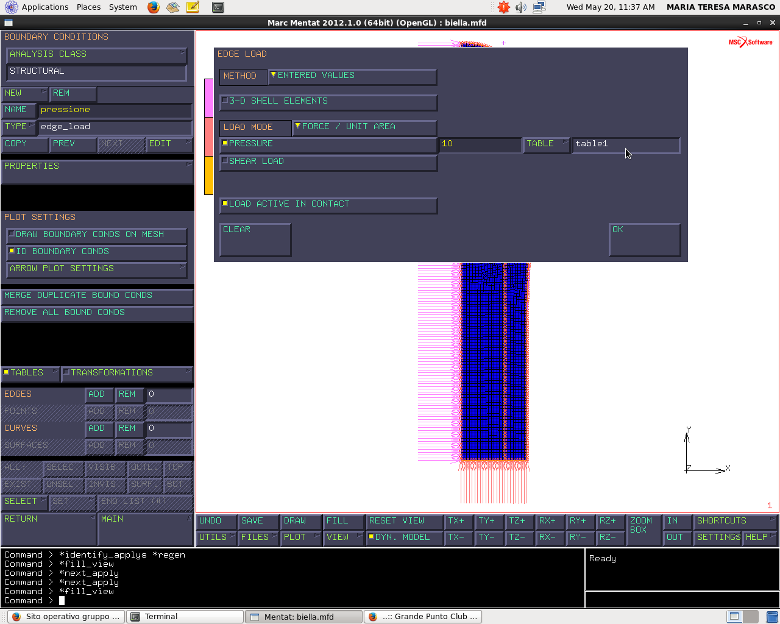Viewport: 780px width, 624px height.
Task: Toggle LOAD ACTIVE IN CONTACT
Action: [328, 205]
